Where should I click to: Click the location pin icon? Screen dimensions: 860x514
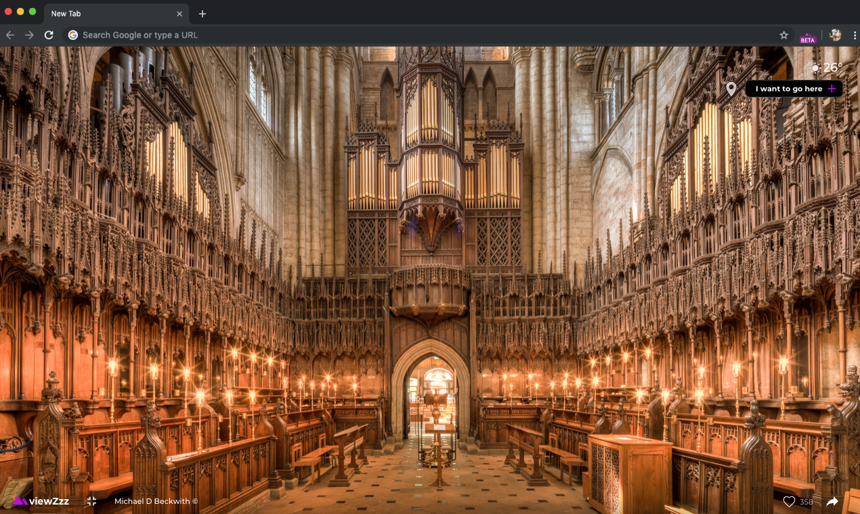point(733,89)
